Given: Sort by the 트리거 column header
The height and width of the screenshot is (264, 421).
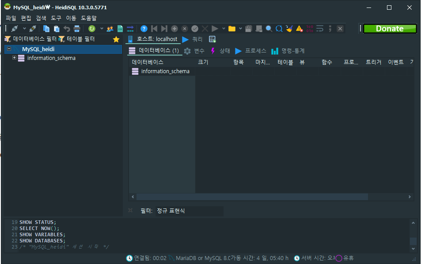Looking at the screenshot, I should tap(373, 62).
